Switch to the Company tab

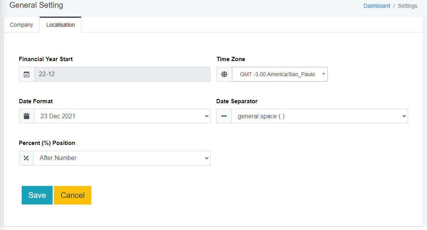[22, 25]
